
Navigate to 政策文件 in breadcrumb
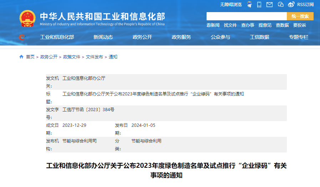(x=72, y=57)
